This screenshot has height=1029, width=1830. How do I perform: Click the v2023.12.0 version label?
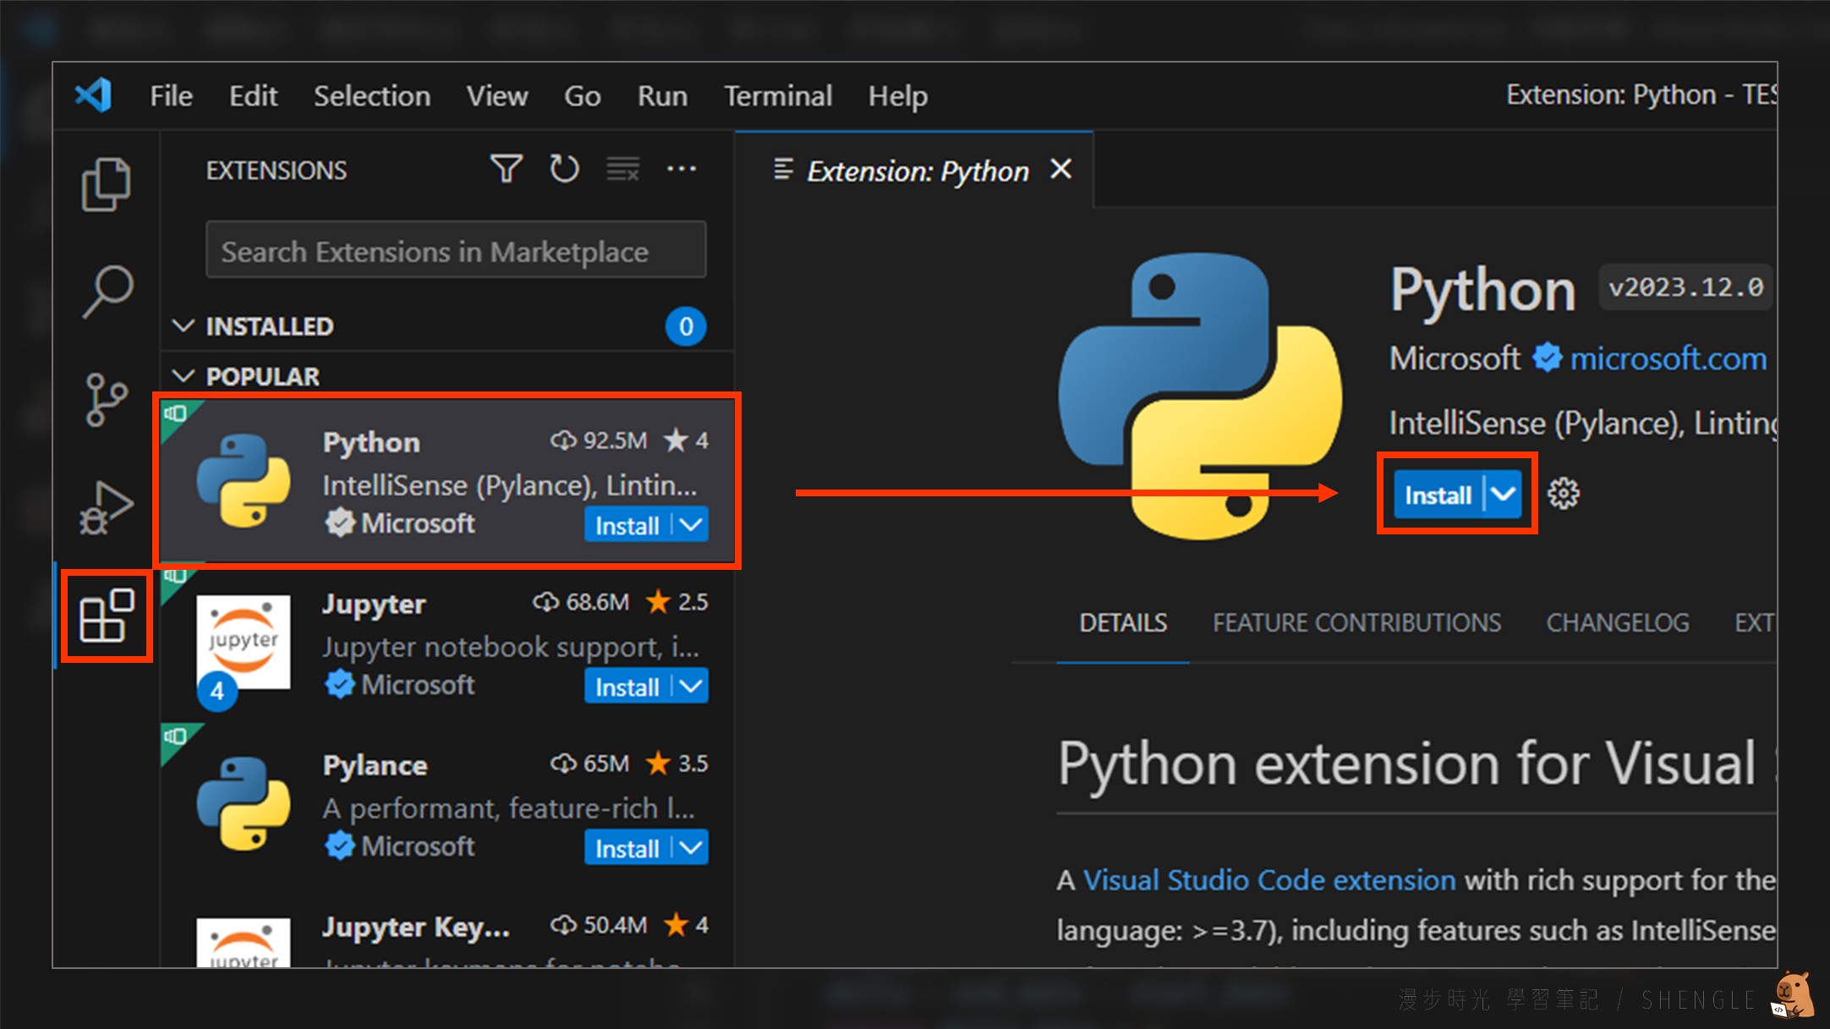click(1685, 287)
